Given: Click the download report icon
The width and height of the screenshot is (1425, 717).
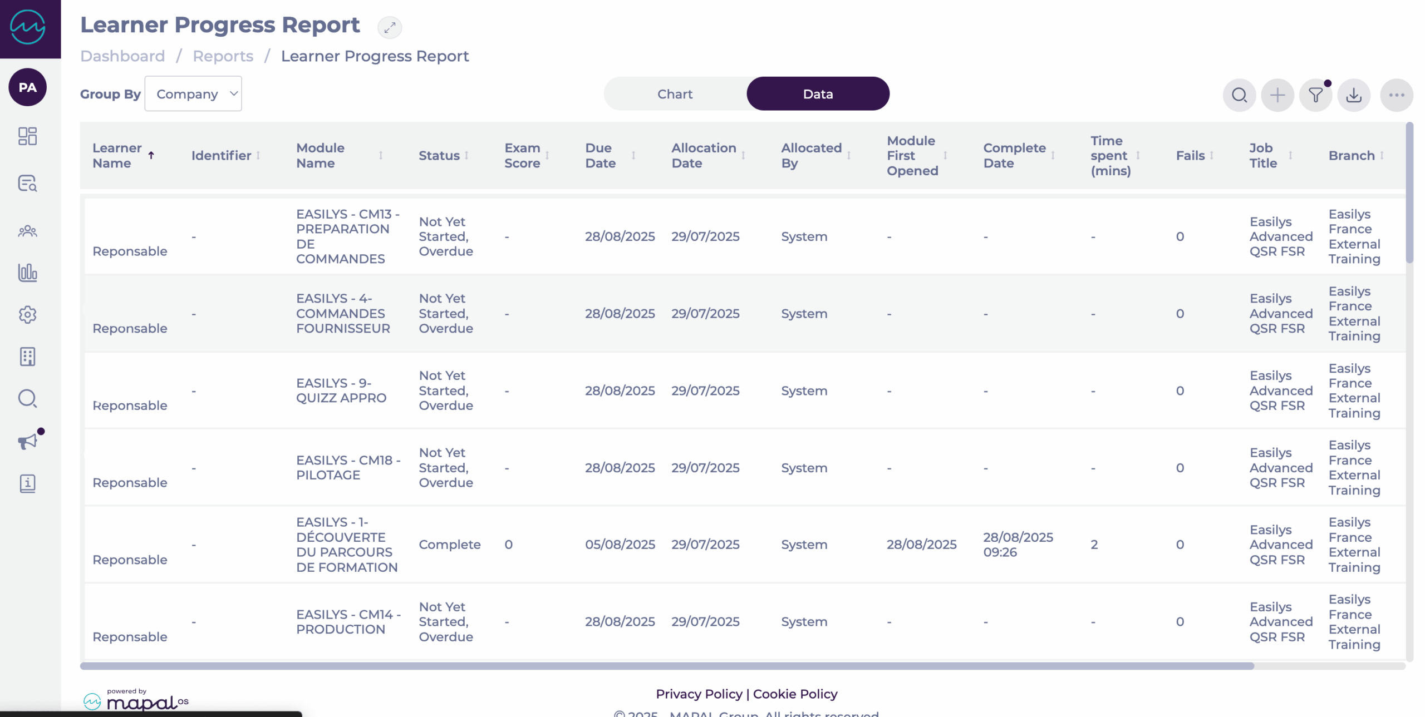Looking at the screenshot, I should pyautogui.click(x=1353, y=95).
